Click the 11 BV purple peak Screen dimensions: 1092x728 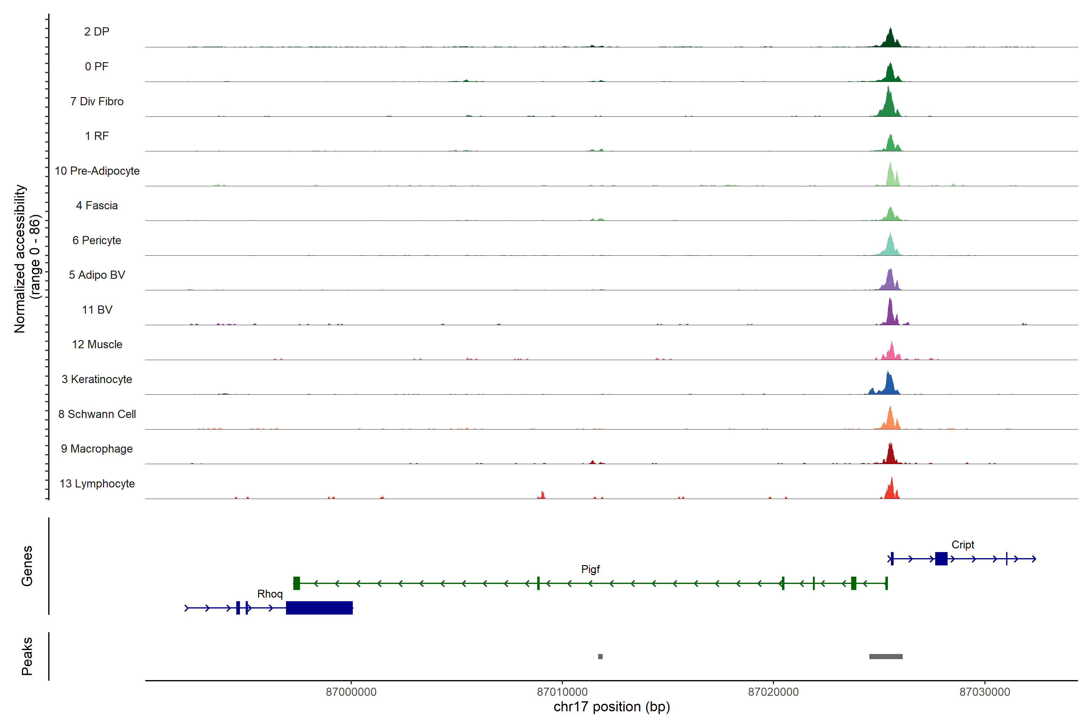[890, 314]
